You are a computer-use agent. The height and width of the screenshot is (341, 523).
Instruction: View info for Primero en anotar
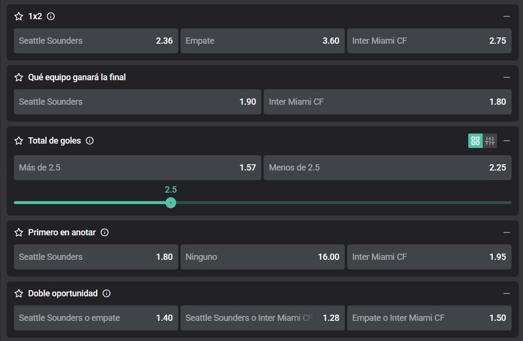105,232
